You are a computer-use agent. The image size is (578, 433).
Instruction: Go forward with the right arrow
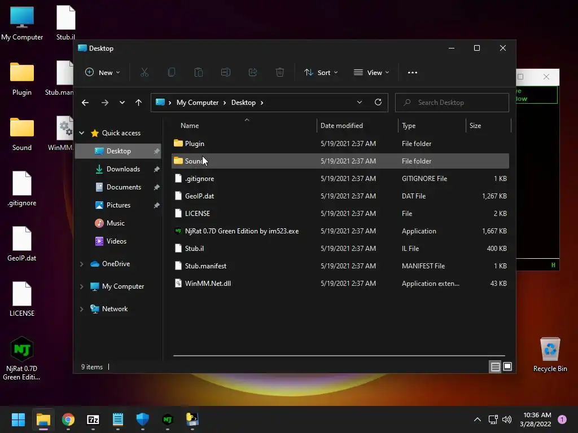click(105, 103)
